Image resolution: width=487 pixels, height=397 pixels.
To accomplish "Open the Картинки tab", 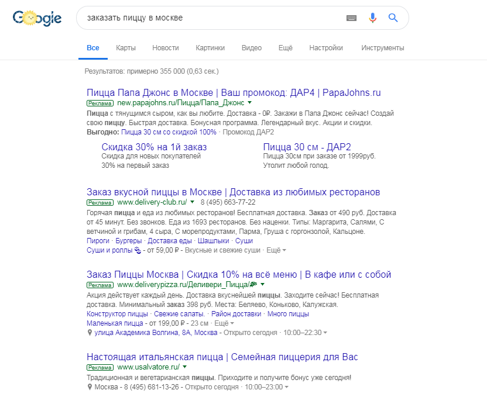I will coord(210,48).
